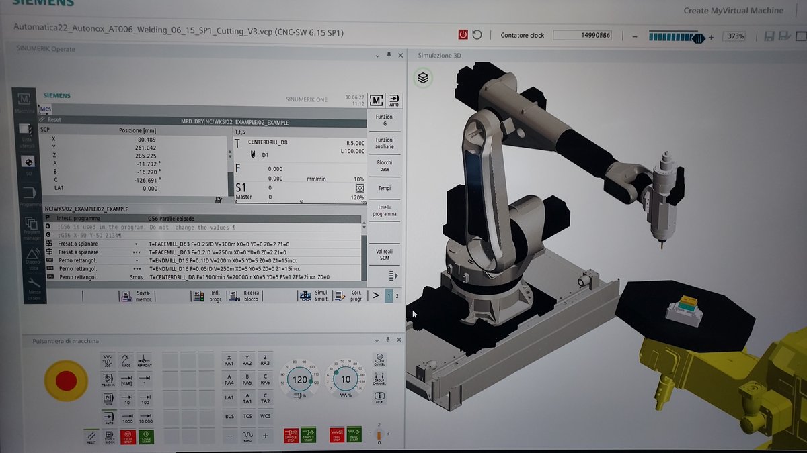
Task: Click the Ricerca blocco softkey
Action: click(244, 295)
